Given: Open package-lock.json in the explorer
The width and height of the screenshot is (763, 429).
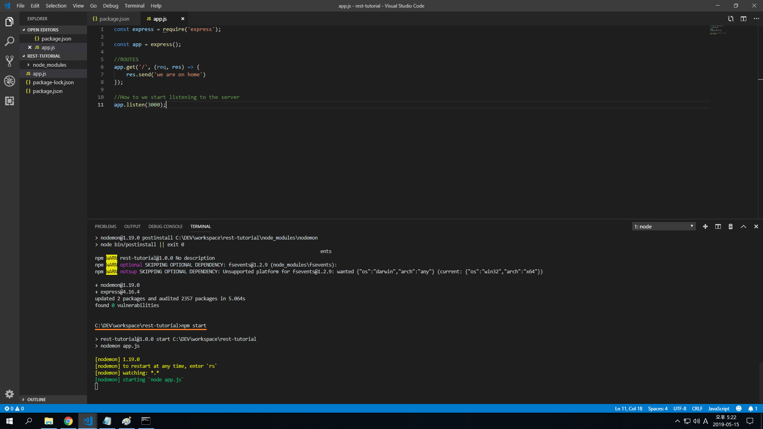Looking at the screenshot, I should click(x=53, y=82).
